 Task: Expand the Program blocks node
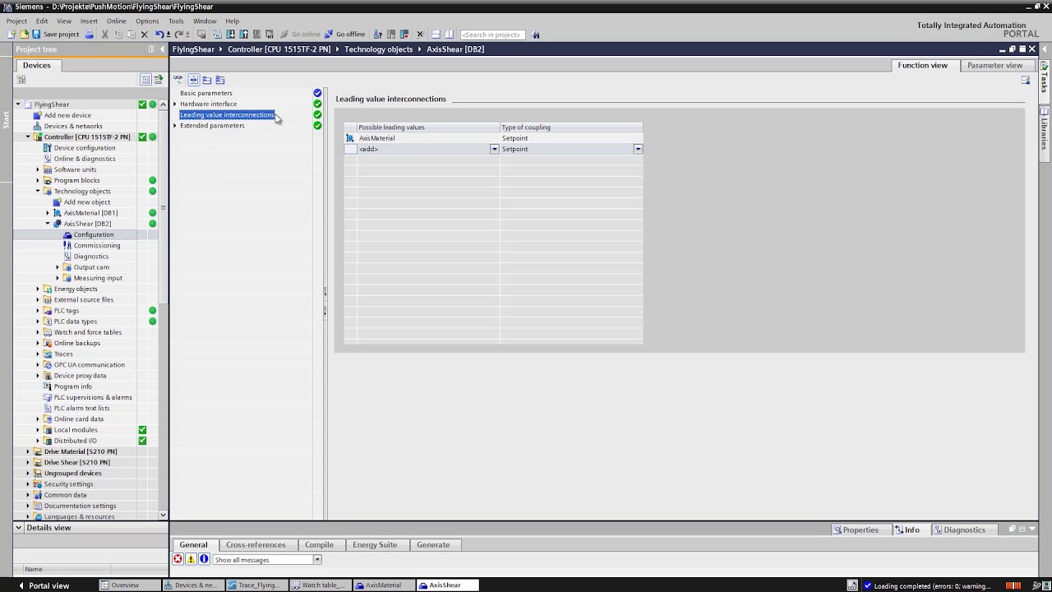coord(38,180)
